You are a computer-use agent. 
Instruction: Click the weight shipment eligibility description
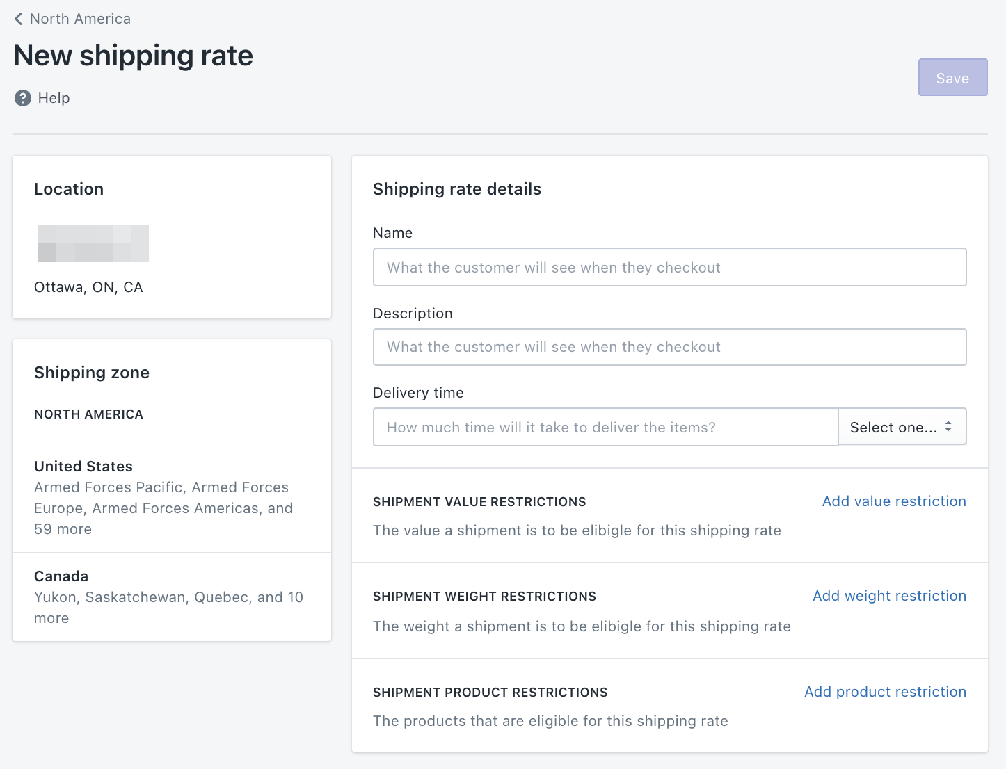(582, 626)
